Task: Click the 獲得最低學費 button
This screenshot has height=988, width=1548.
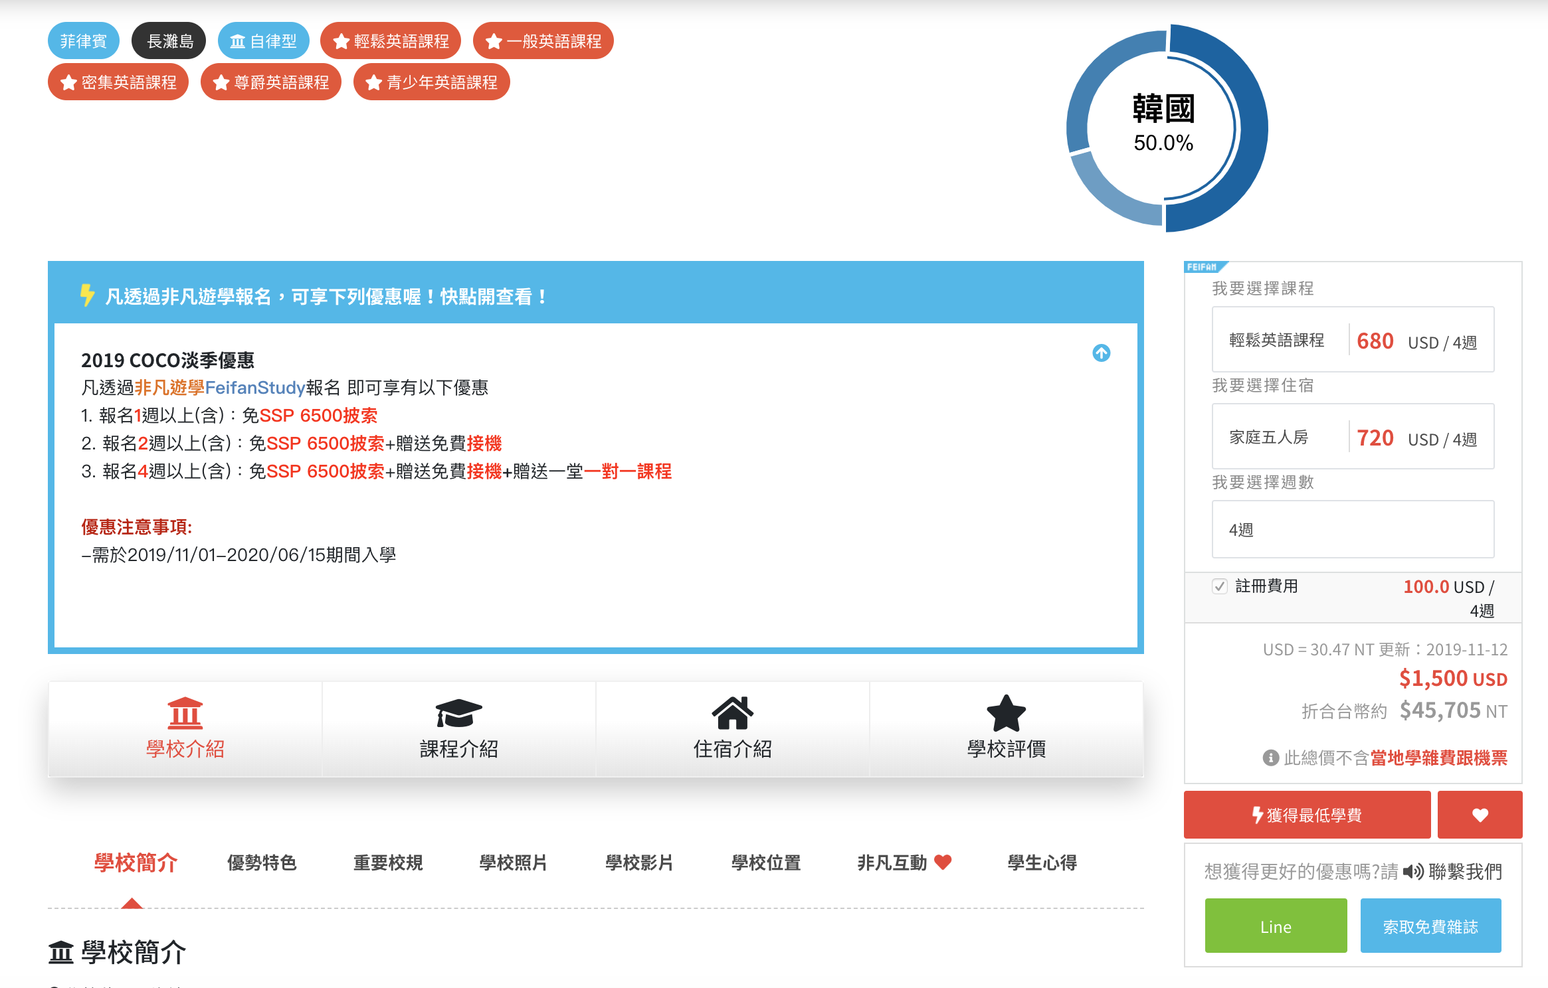Action: pos(1307,815)
